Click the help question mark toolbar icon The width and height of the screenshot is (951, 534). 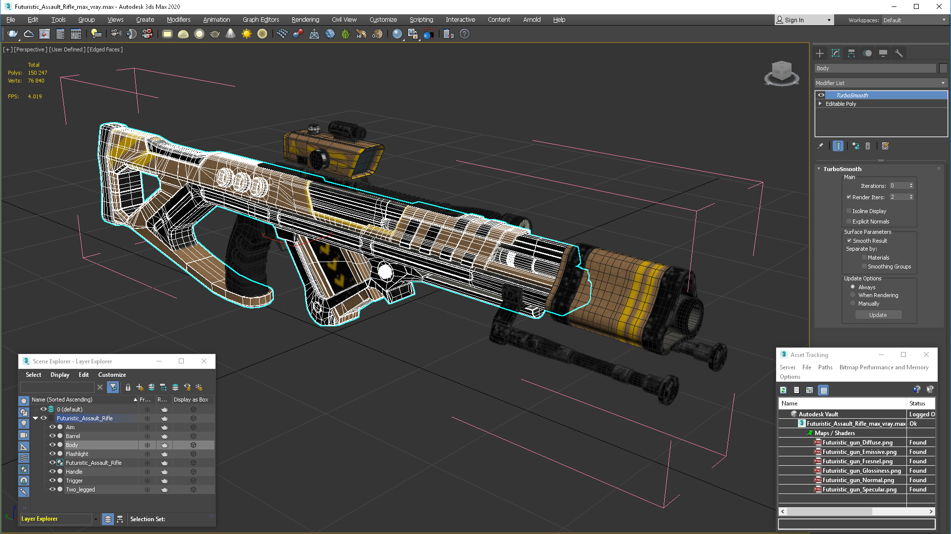point(464,34)
